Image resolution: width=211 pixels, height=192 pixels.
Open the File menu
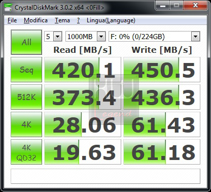click(12, 20)
